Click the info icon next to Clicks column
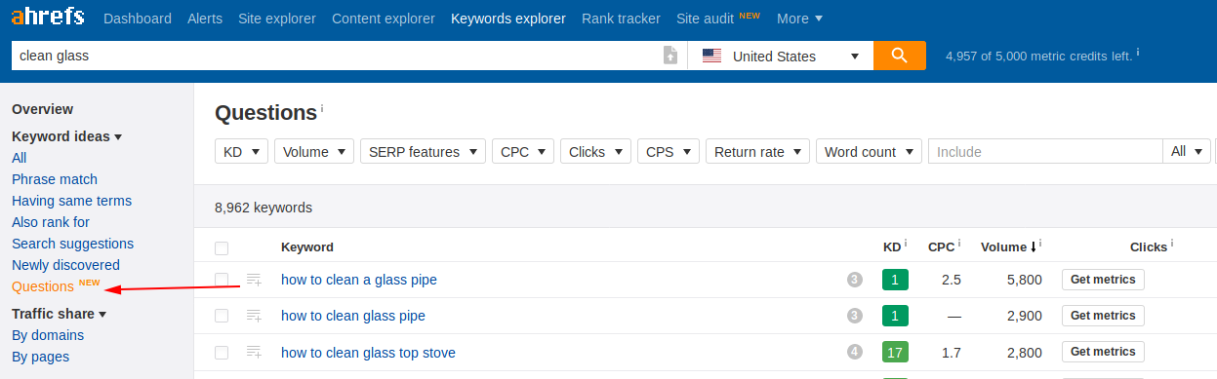The image size is (1217, 379). 1172,243
